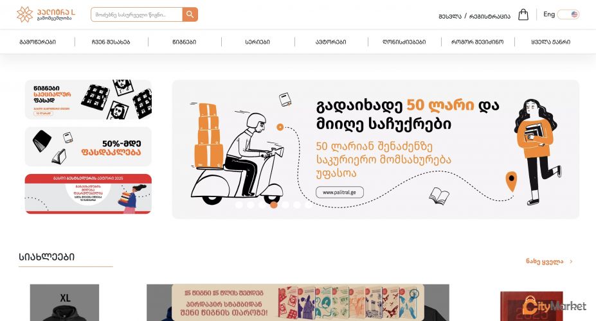Open ღონისძიებები events menu item
This screenshot has height=321, width=596.
404,42
